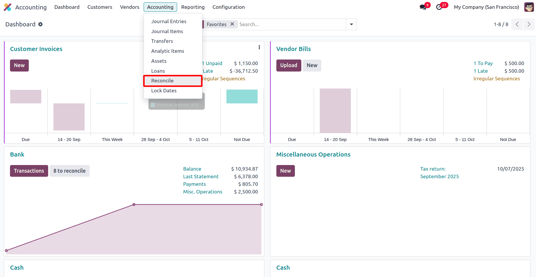
Task: Open the company switcher My Company (San Francisco)
Action: [486, 7]
